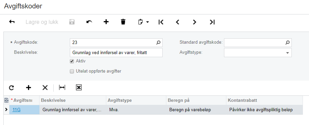Refresh the grid
Screen dimensions: 309x125
tap(11, 88)
